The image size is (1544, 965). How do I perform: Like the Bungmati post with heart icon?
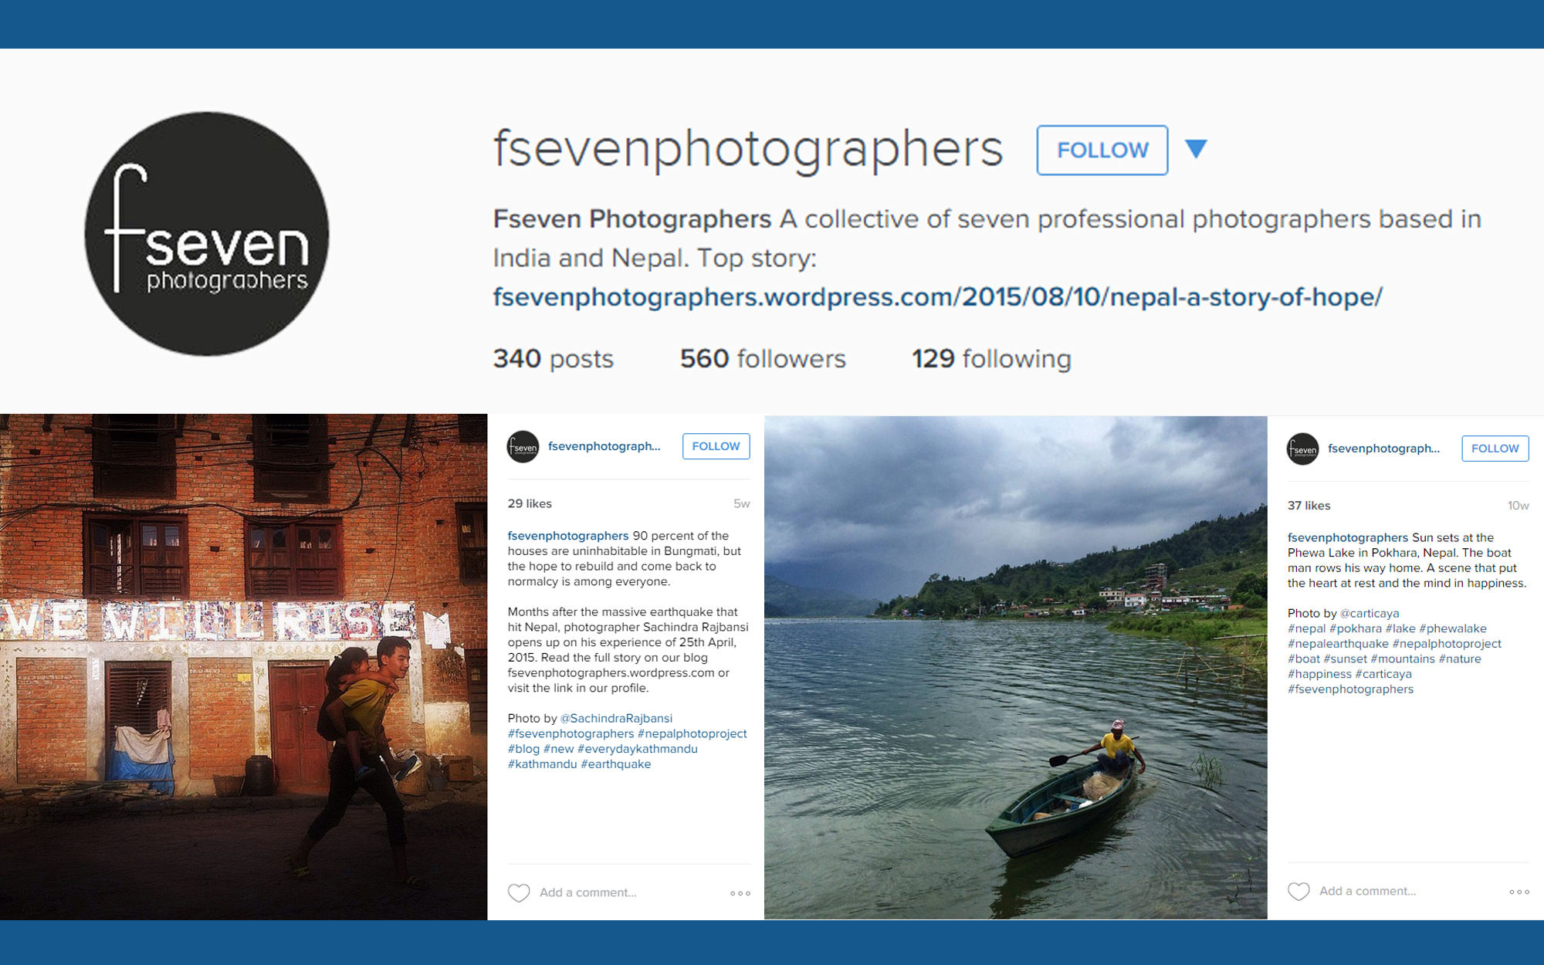point(519,892)
